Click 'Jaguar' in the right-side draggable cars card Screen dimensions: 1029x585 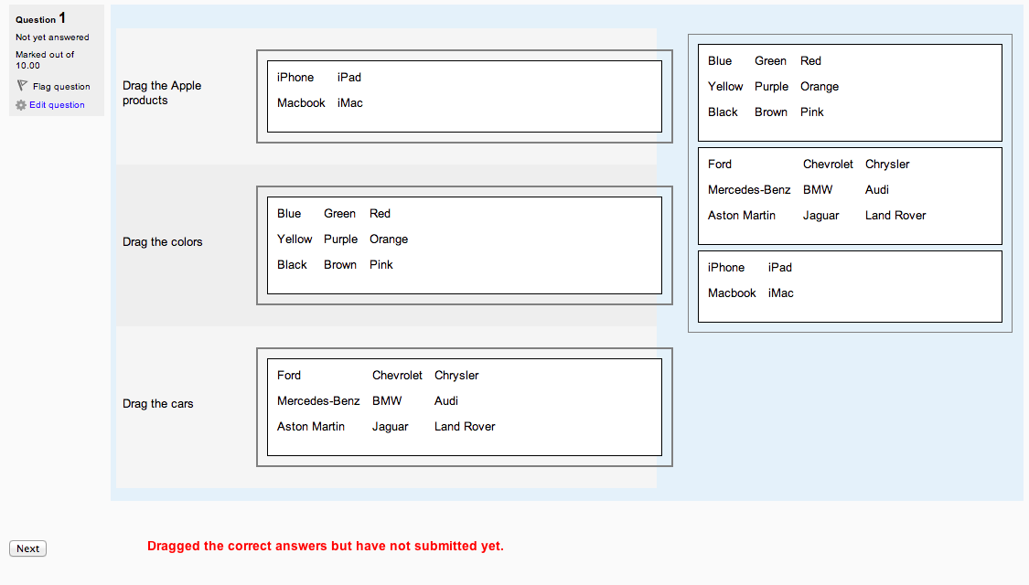click(821, 216)
